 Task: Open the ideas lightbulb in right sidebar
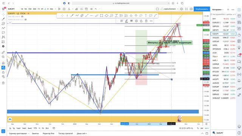[x=239, y=47]
